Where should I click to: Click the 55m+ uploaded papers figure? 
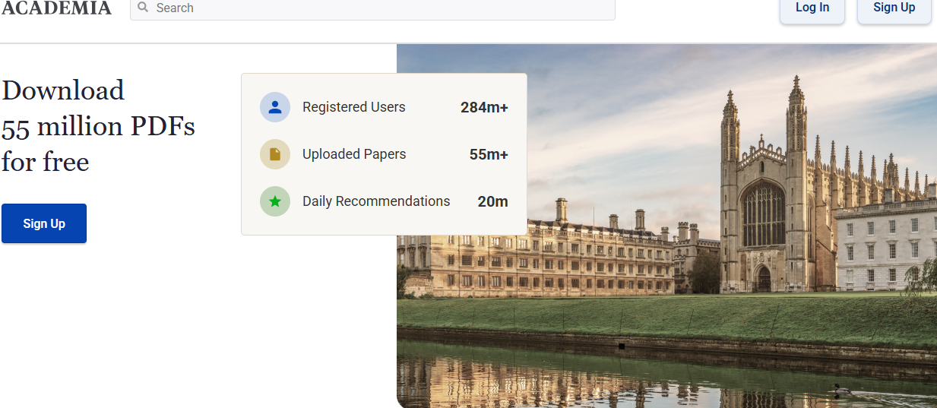pos(489,154)
